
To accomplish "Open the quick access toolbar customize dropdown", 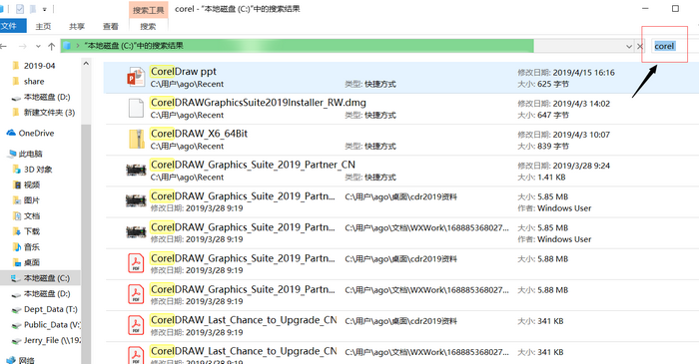I will coord(45,9).
